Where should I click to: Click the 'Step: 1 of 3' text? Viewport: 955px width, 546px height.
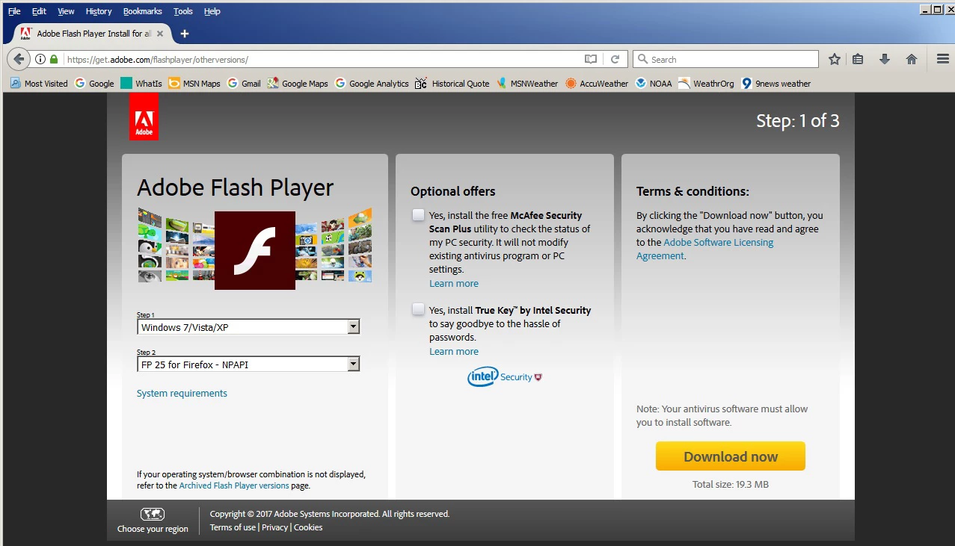(797, 121)
